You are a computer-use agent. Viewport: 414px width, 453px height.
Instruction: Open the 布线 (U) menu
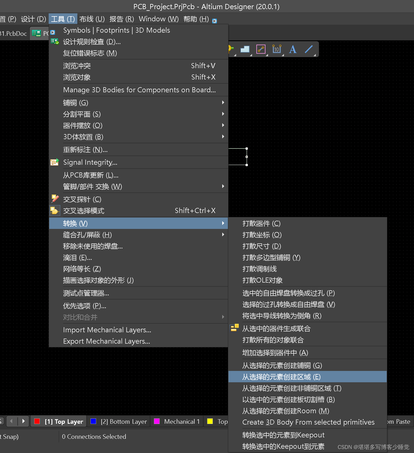(x=92, y=19)
